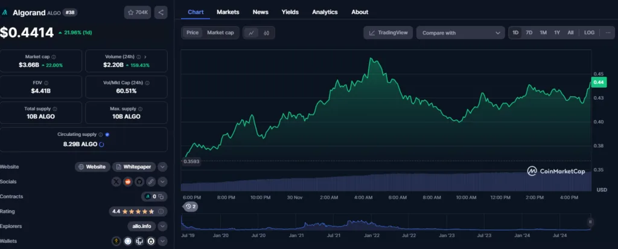Open the allo.info explorer link
Screen dimensions: 618x249
point(141,227)
